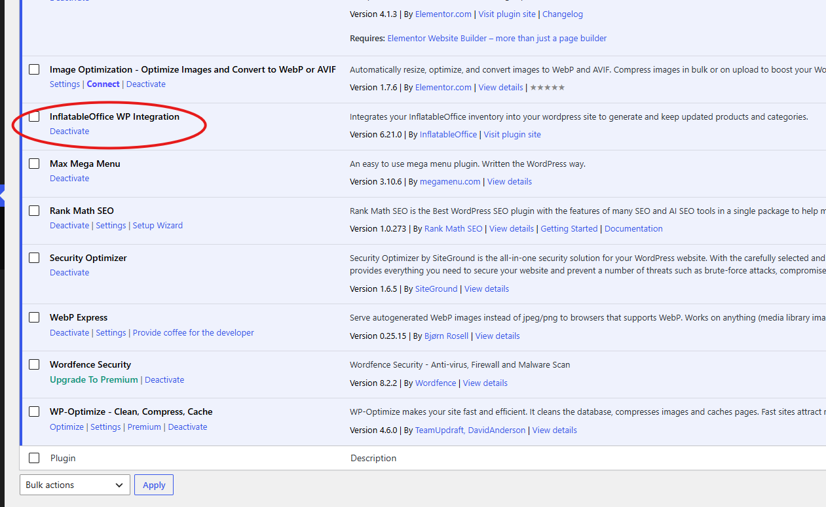Image resolution: width=826 pixels, height=507 pixels.
Task: View details for Rank Math SEO
Action: [512, 228]
